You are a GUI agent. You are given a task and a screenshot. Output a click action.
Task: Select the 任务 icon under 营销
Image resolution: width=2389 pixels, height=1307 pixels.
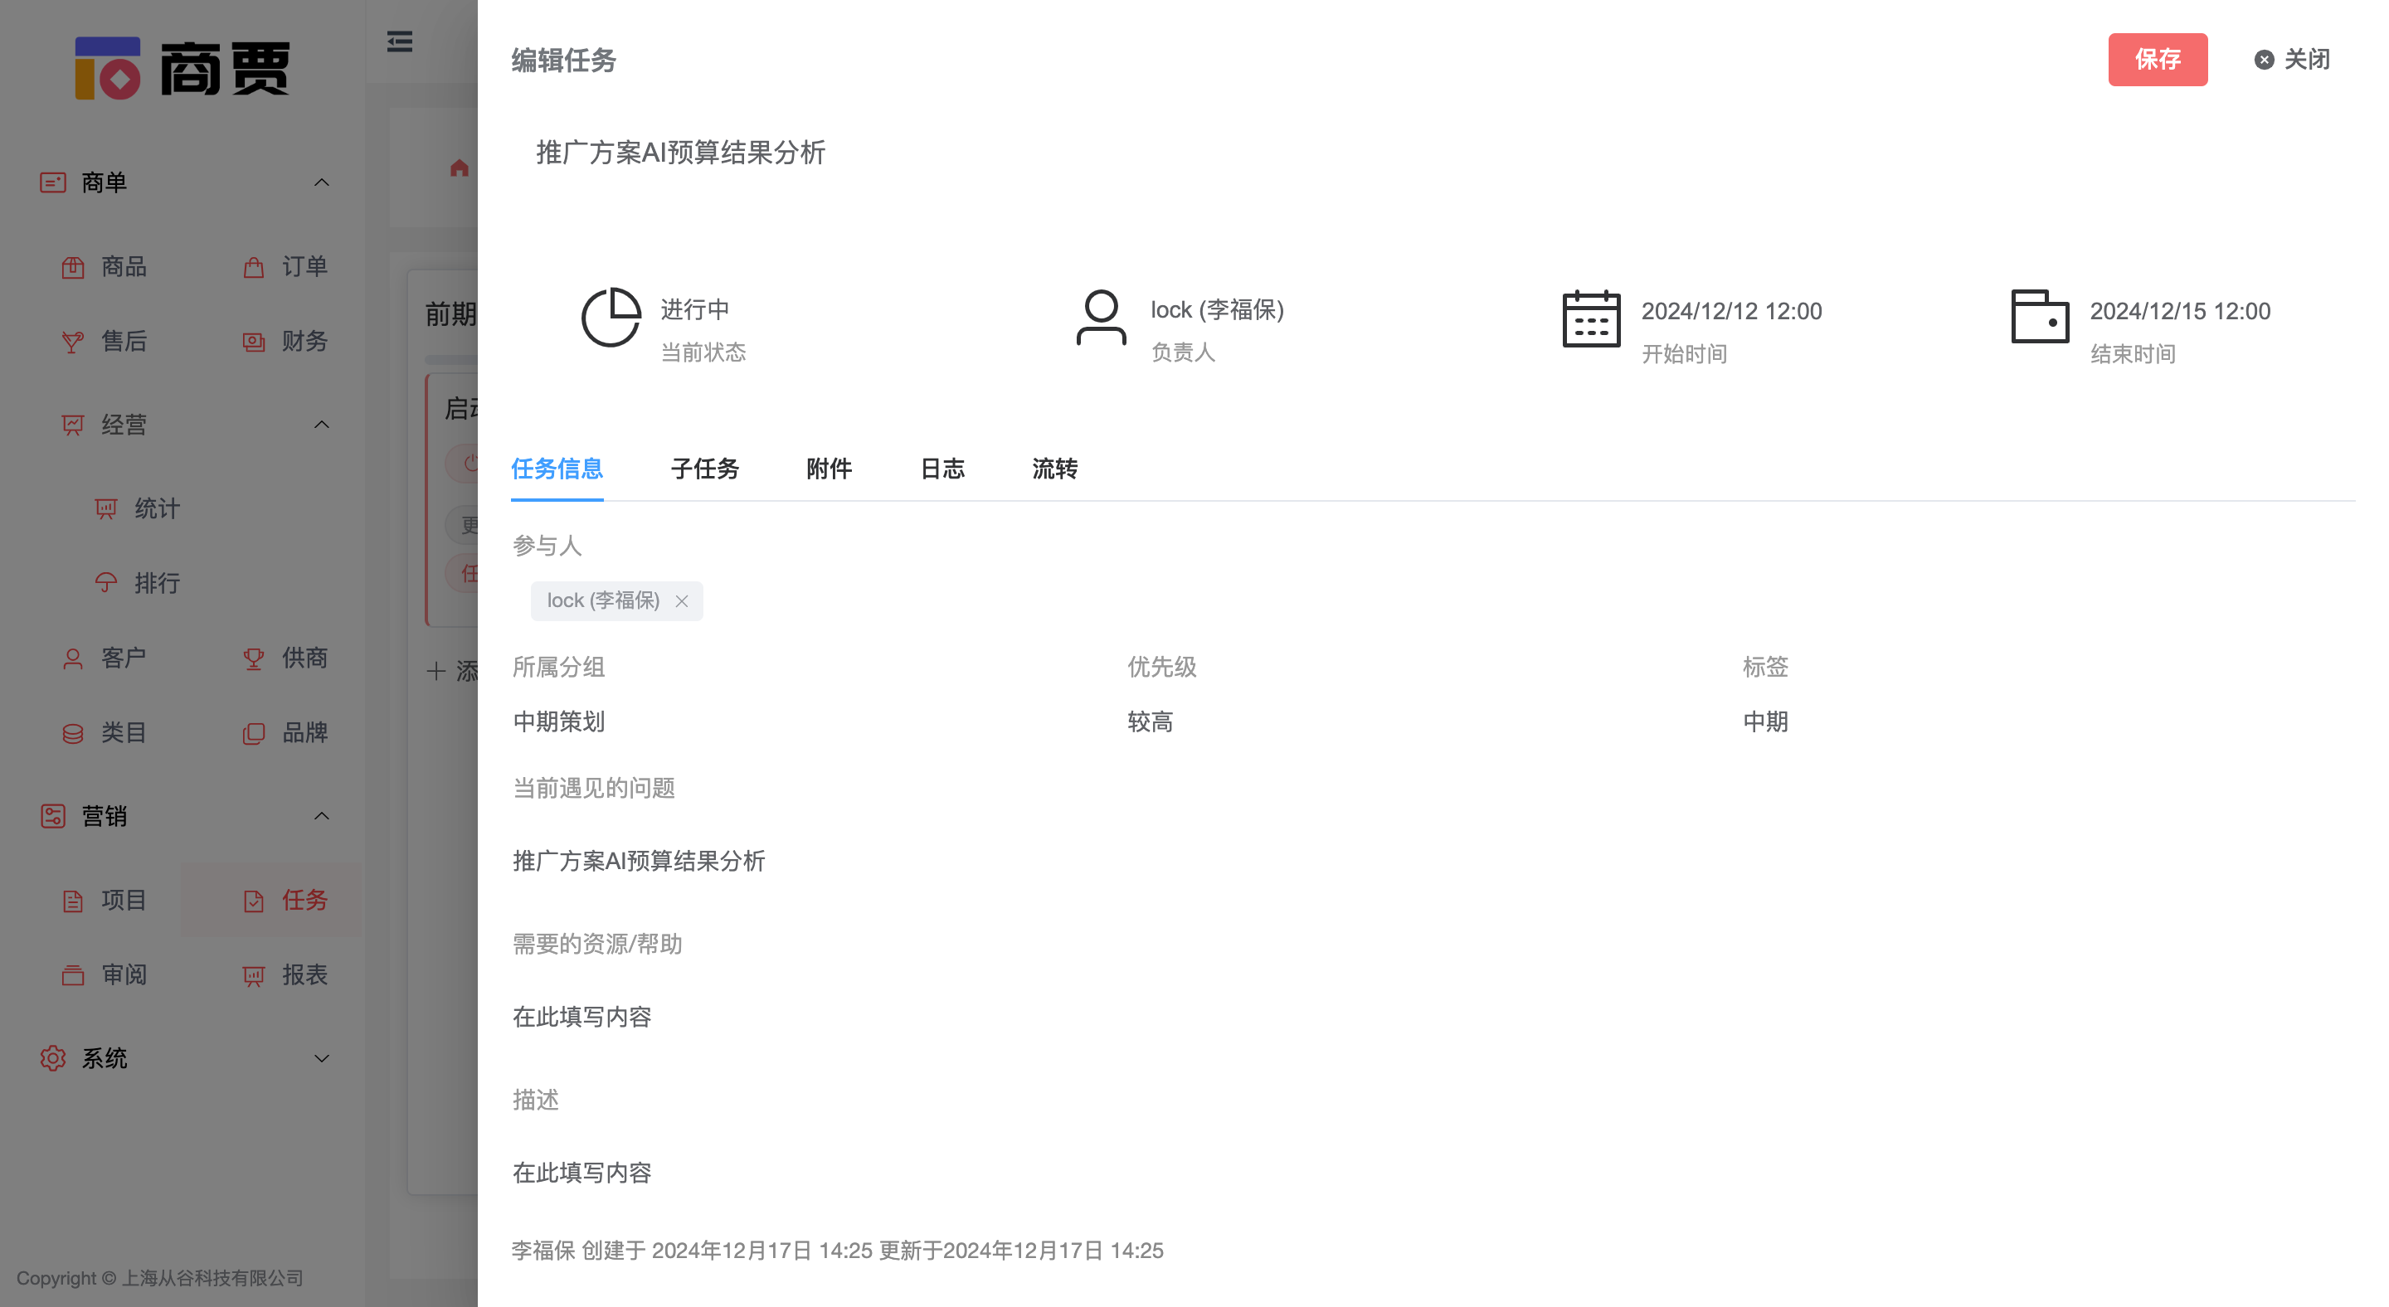pos(254,900)
